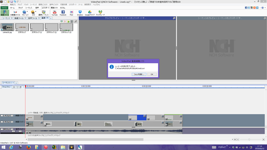
Task: Switch to the タイムライン view tab
Action: pyautogui.click(x=6, y=87)
